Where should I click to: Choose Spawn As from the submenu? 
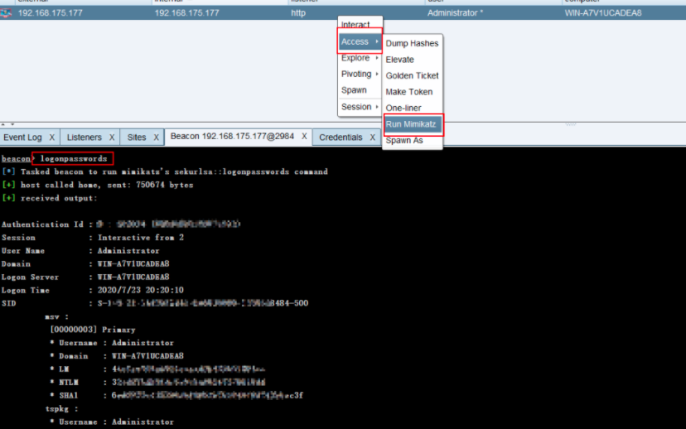(x=404, y=140)
